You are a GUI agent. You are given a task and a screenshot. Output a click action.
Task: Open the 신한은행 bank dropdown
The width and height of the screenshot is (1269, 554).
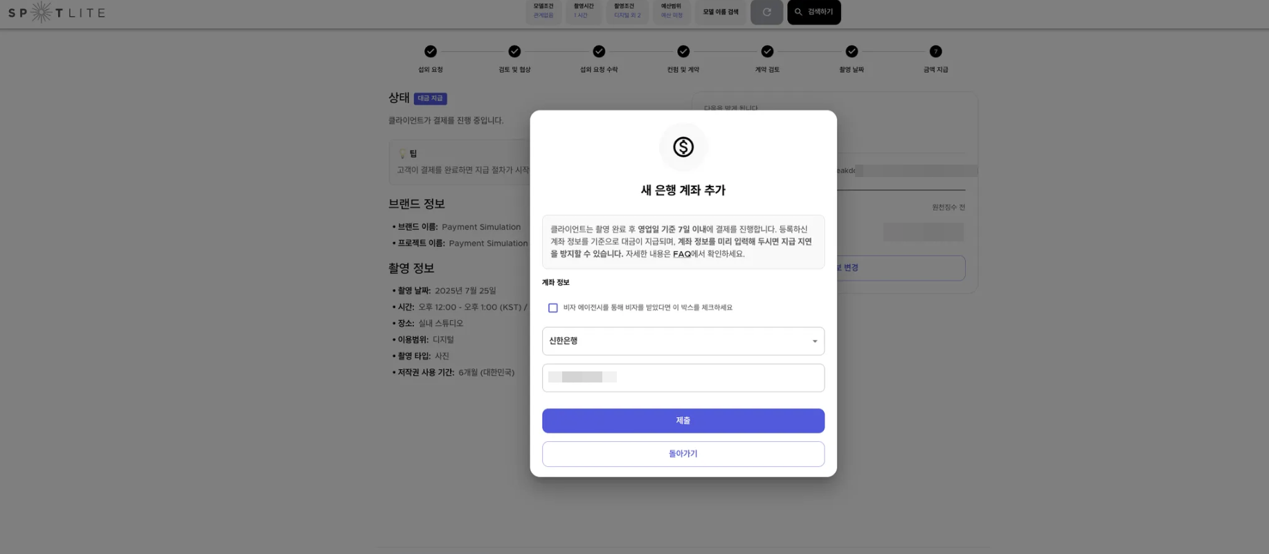(683, 341)
